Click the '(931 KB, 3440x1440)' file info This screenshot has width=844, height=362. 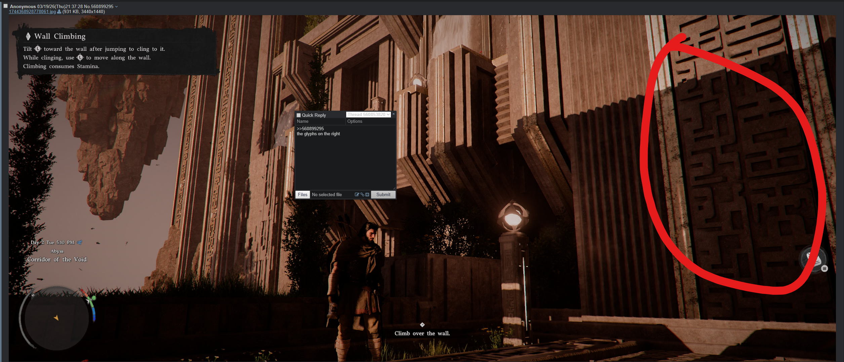83,11
